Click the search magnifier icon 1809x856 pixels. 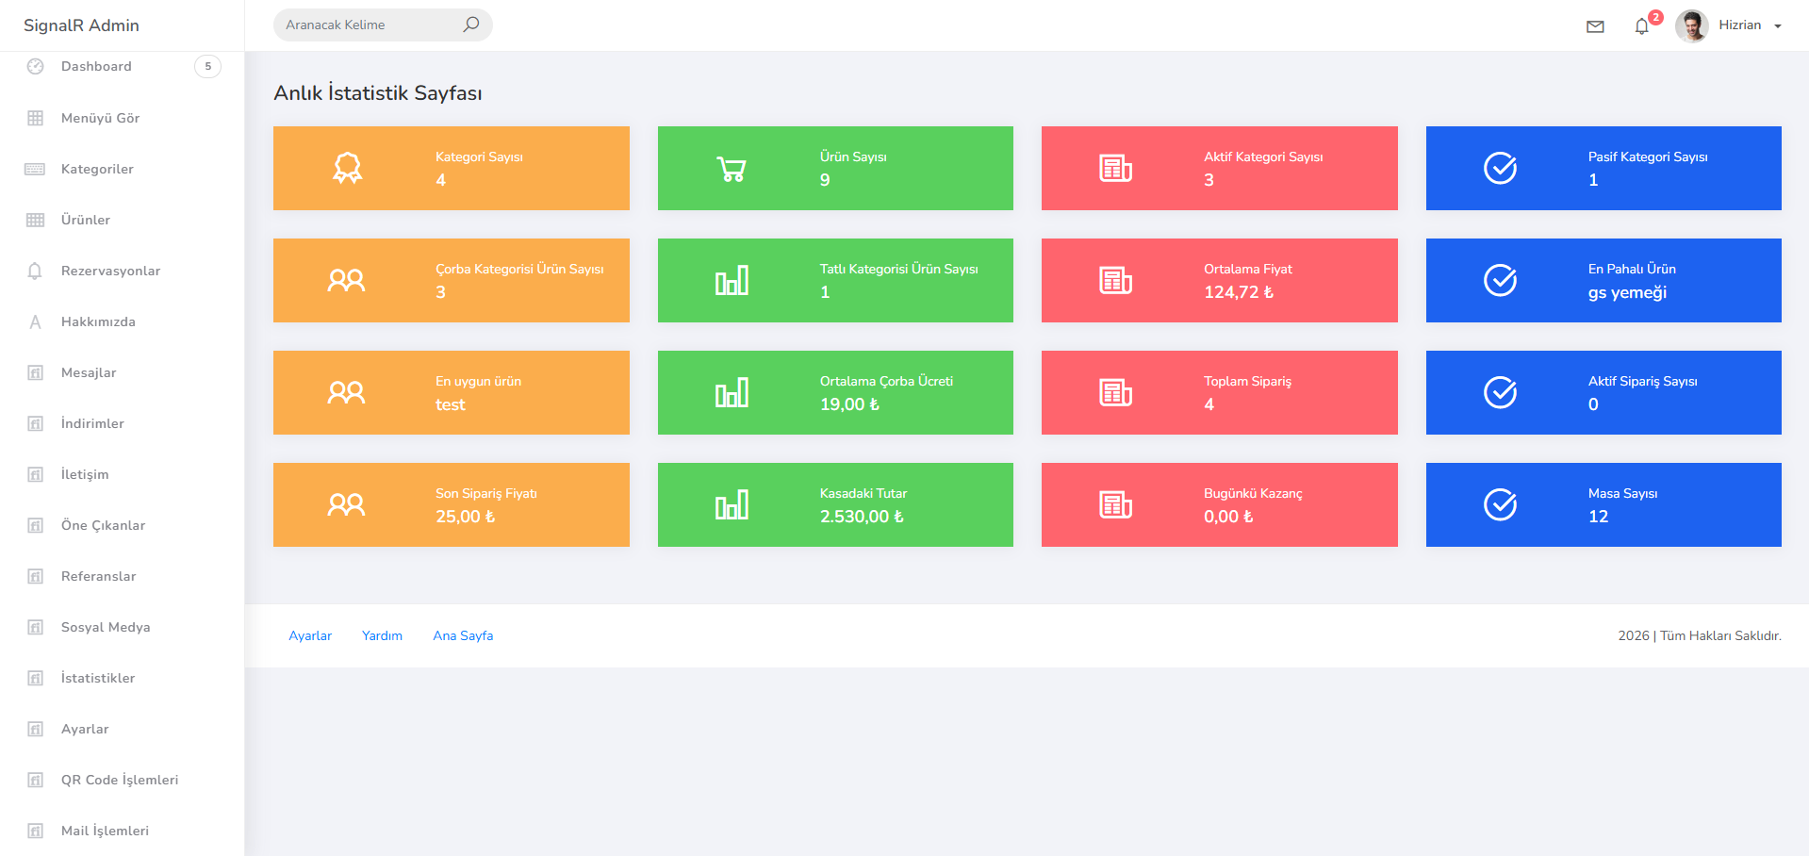(x=470, y=25)
